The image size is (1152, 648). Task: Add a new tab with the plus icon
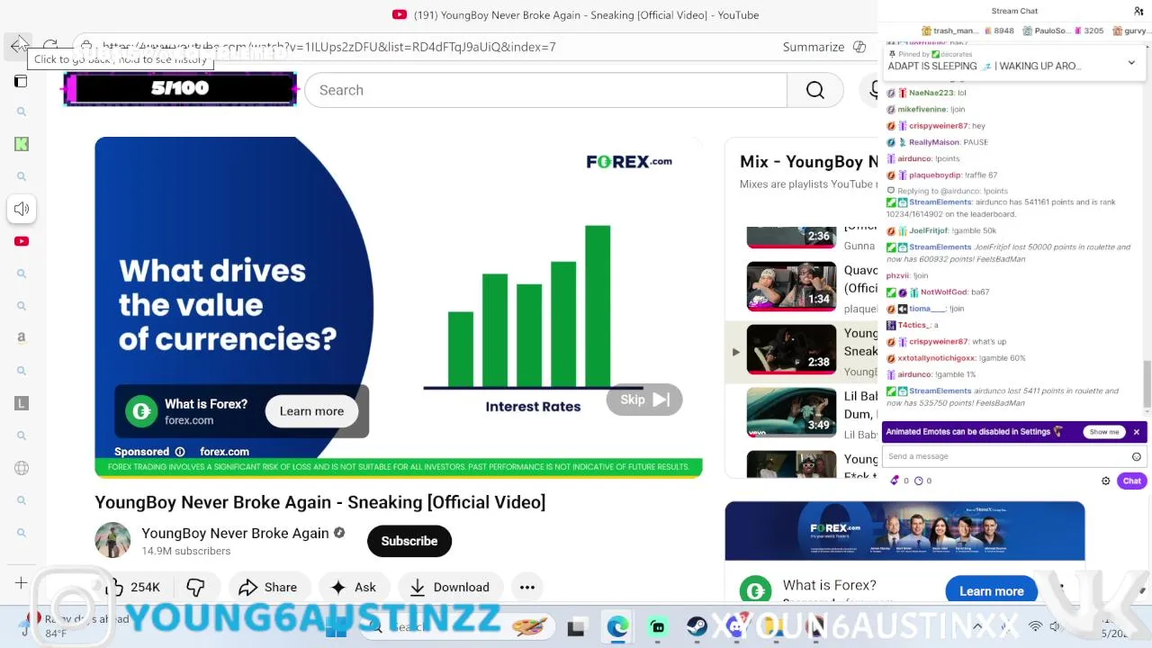21,583
